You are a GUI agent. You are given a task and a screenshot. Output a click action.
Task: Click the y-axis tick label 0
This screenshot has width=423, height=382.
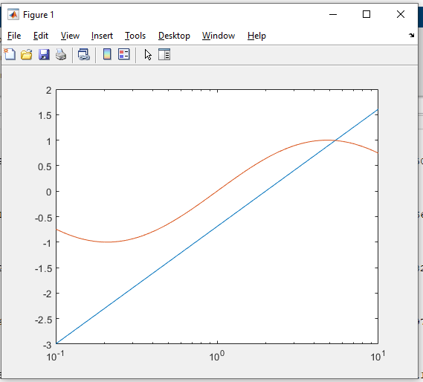tap(49, 192)
